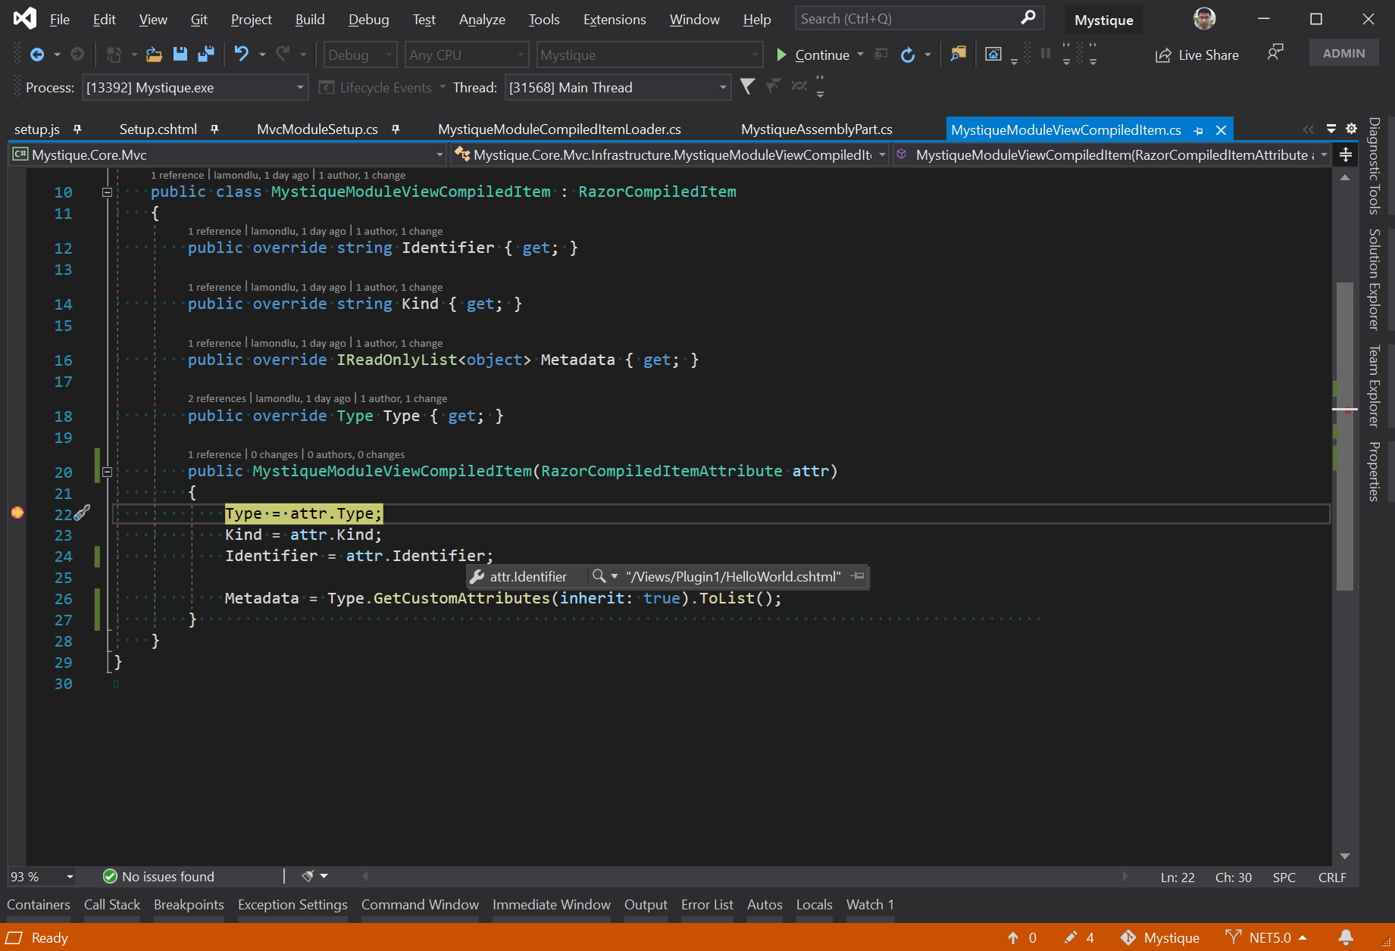Open the user account avatar

click(1204, 19)
